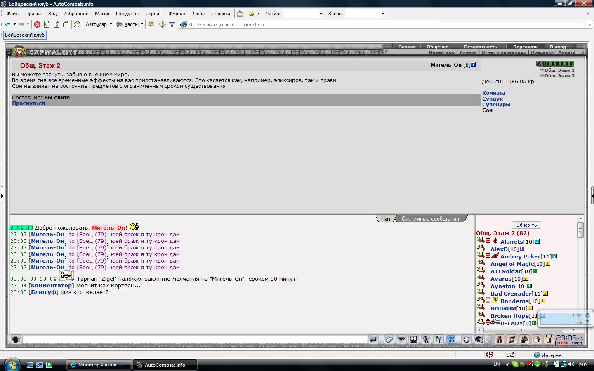Screen dimensions: 594x371
Task: Click the chat message input field
Action: click(194, 339)
